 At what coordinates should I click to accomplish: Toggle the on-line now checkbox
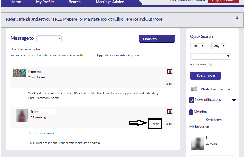(x=210, y=64)
